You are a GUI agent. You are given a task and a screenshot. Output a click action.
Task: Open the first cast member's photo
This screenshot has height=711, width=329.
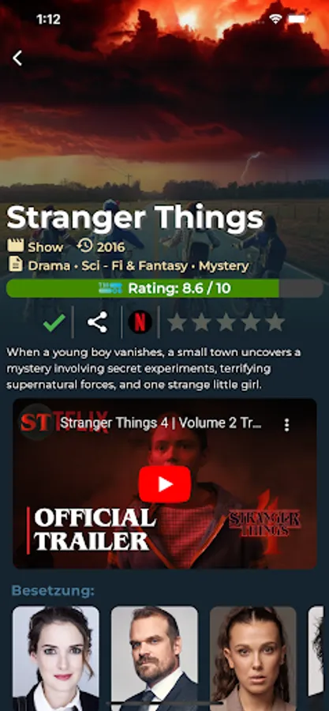(56, 658)
